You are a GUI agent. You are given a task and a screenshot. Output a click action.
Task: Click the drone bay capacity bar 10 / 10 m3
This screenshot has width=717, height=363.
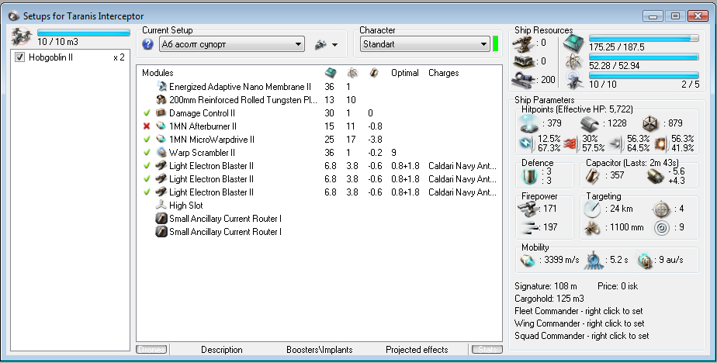click(84, 33)
